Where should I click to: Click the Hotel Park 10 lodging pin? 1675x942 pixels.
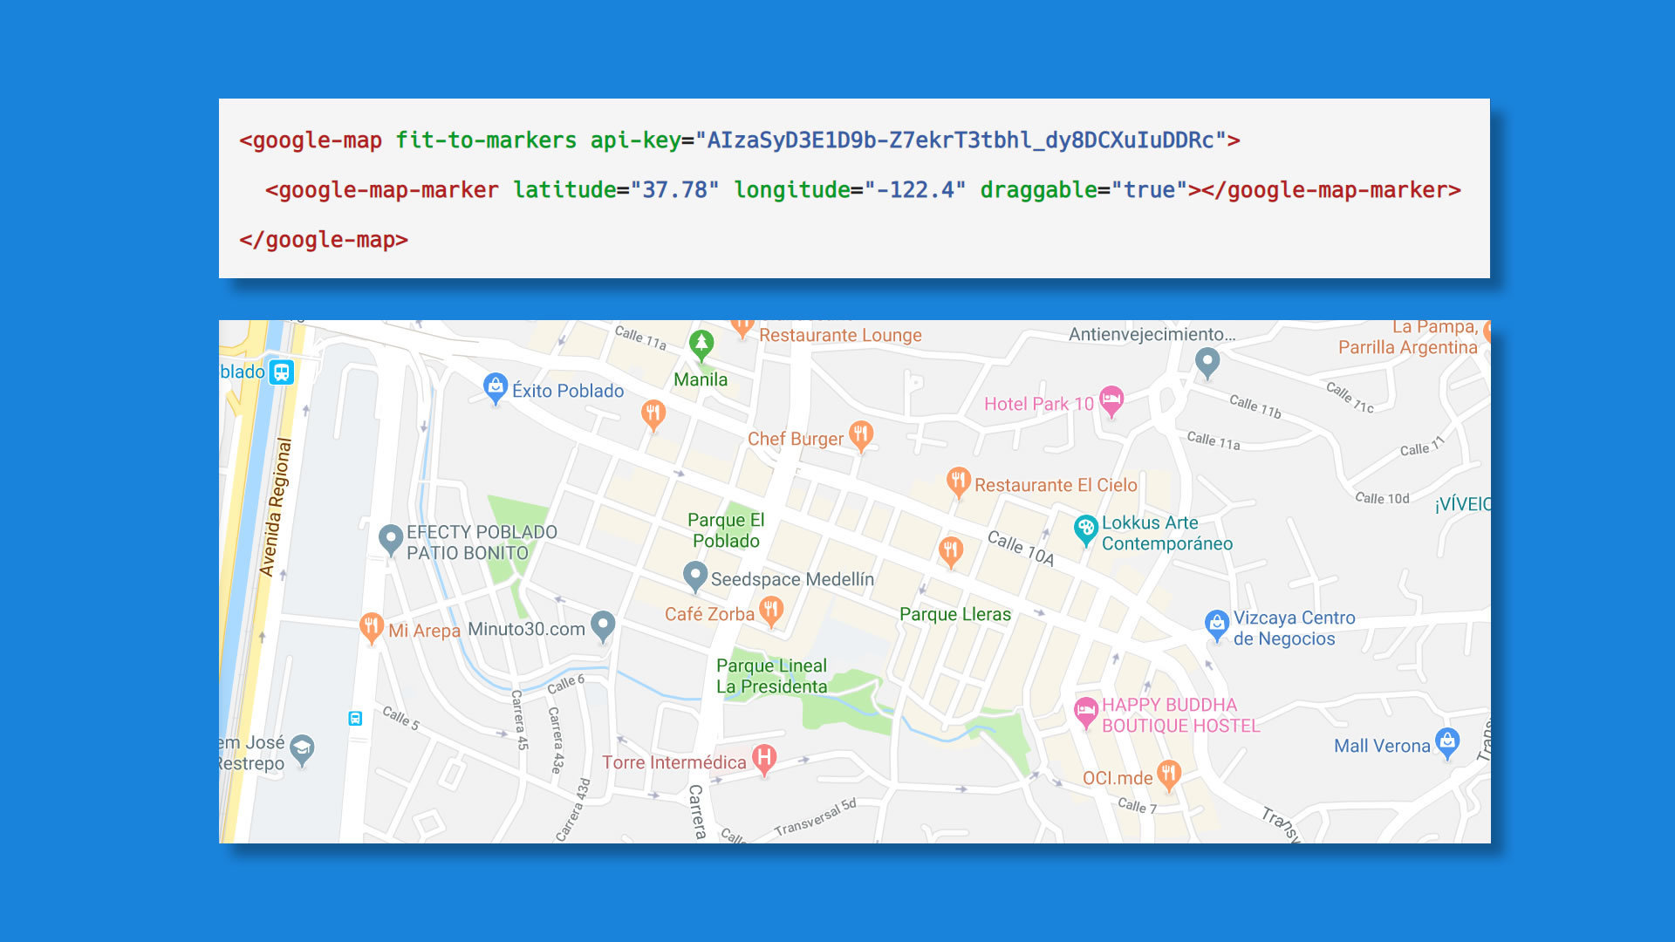point(1111,400)
